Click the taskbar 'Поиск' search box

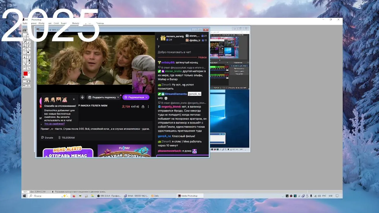[x=49, y=196]
